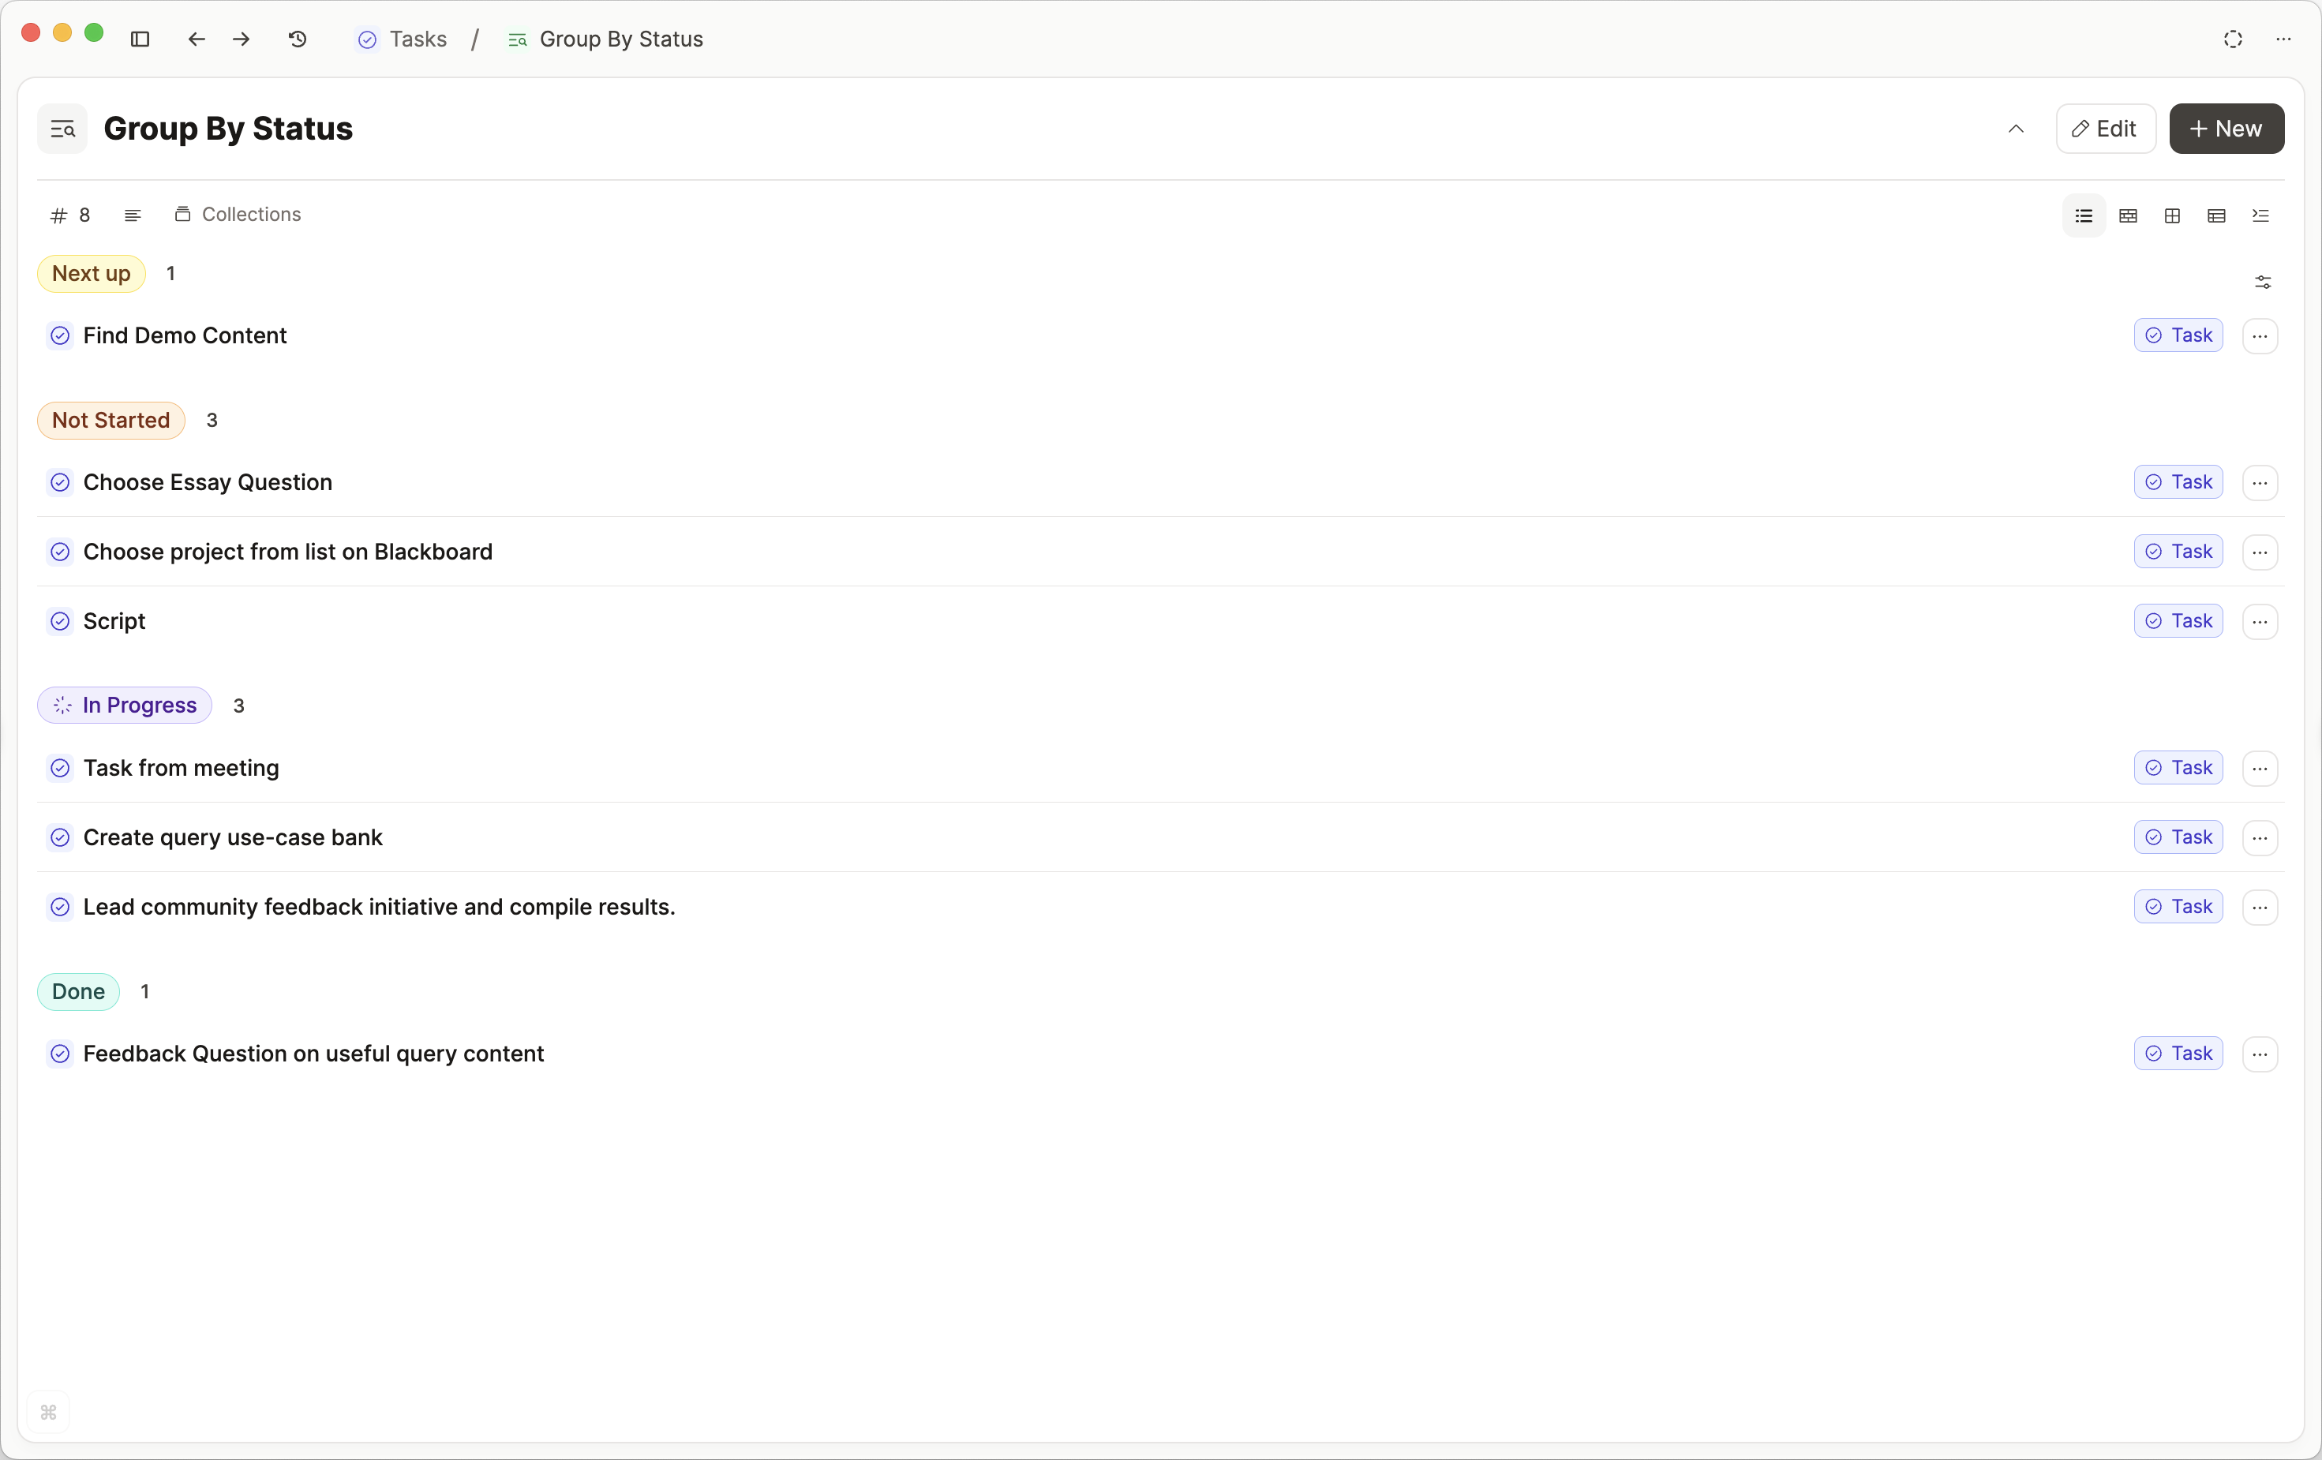Open view settings sliders icon
The width and height of the screenshot is (2322, 1460).
coord(2262,283)
